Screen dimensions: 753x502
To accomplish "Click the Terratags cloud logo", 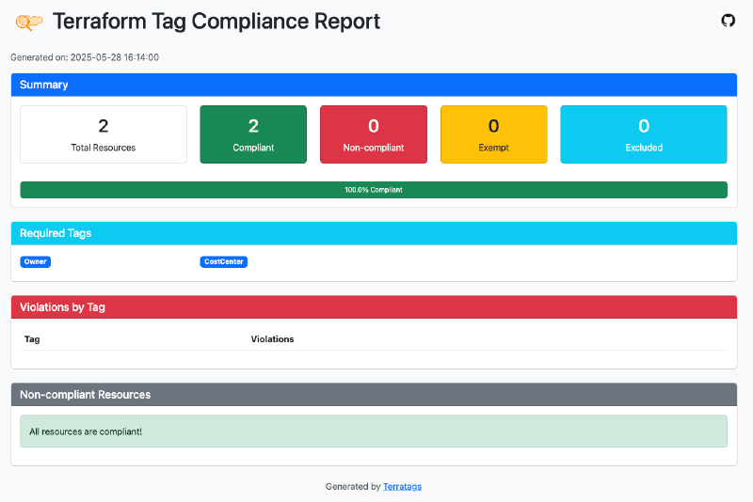I will (29, 22).
